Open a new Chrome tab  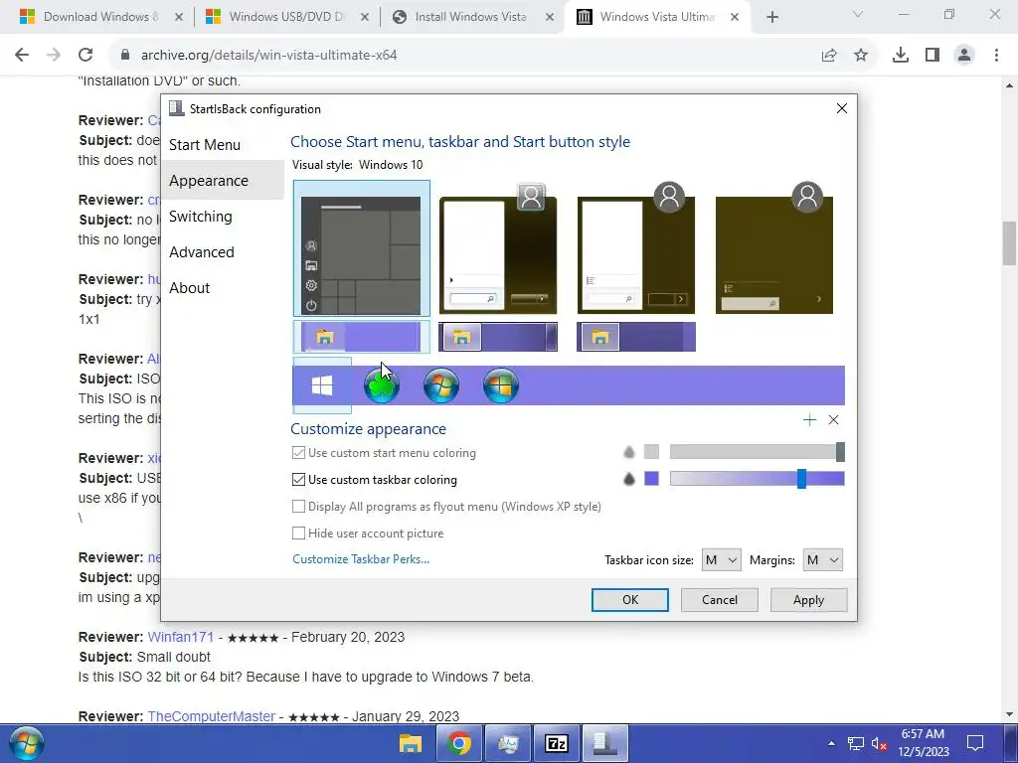click(771, 17)
